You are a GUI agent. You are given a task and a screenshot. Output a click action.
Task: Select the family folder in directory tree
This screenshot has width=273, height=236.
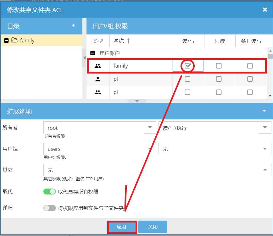[x=42, y=40]
